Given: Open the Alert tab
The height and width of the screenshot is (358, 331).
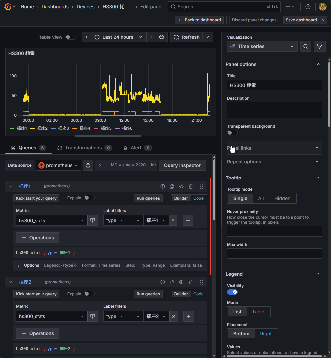Looking at the screenshot, I should 136,148.
